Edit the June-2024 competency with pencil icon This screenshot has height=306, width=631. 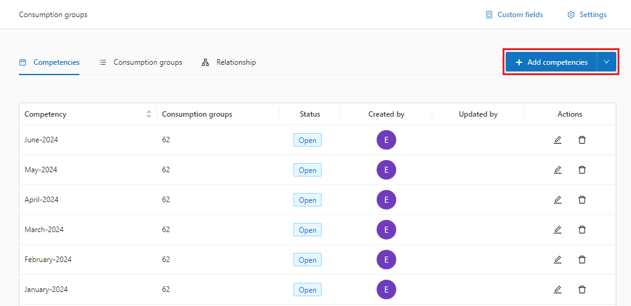click(x=558, y=140)
